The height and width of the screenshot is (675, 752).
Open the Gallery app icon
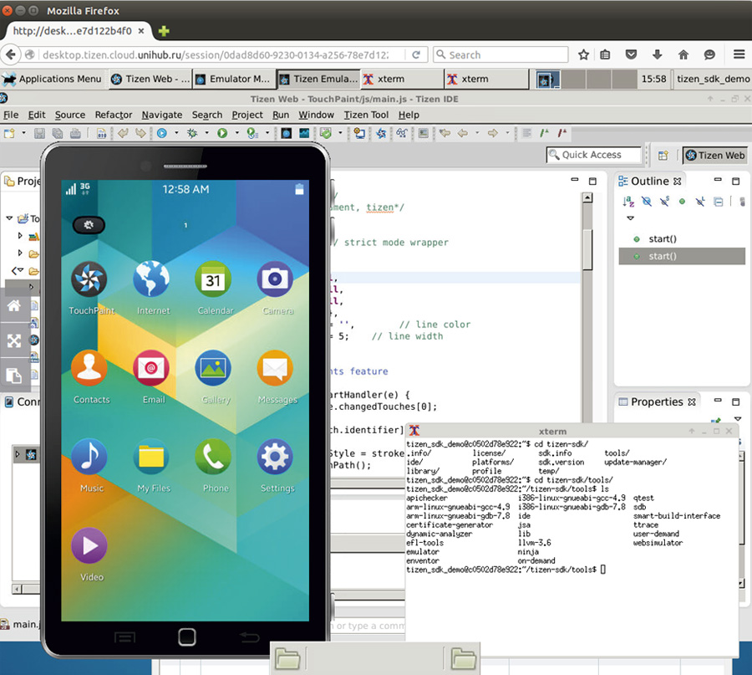213,368
